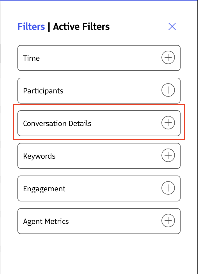The width and height of the screenshot is (198, 274).
Task: Open the Participants filter category
Action: pyautogui.click(x=99, y=90)
